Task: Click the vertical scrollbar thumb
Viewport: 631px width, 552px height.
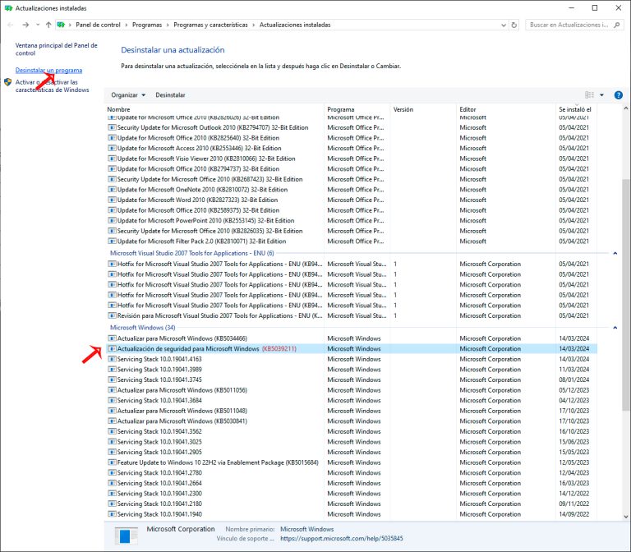Action: point(625,295)
